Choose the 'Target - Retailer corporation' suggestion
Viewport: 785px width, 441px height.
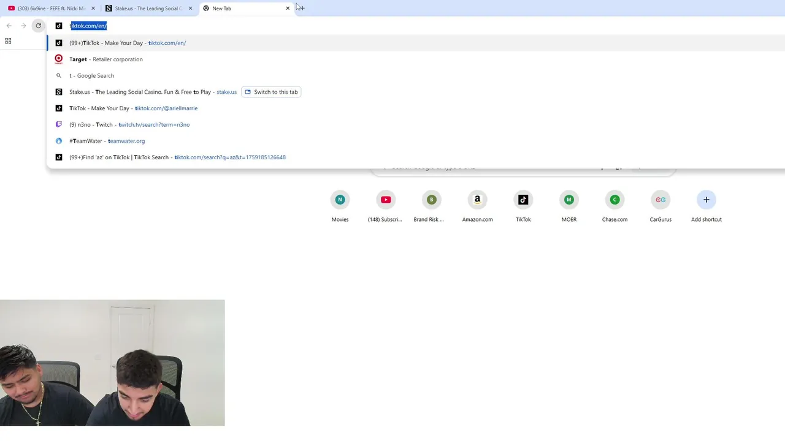[416, 59]
